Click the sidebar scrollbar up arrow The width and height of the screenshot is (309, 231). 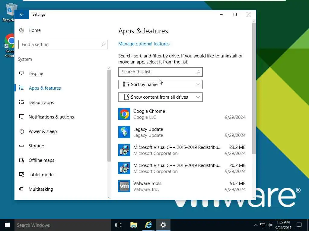tap(109, 68)
